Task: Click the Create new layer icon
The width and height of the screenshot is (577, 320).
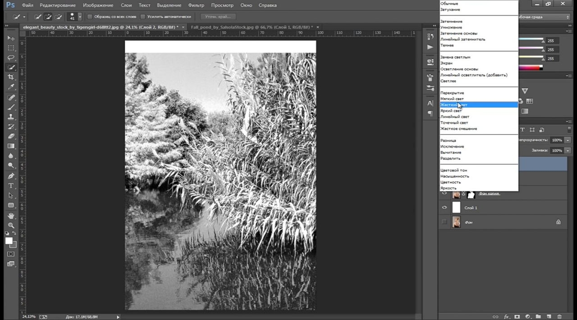Action: click(549, 316)
